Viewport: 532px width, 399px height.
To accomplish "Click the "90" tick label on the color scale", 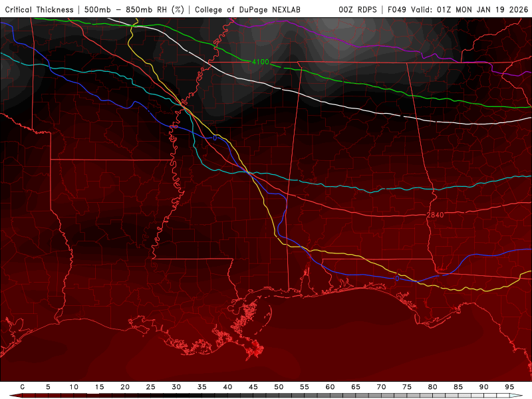I will [x=484, y=387].
